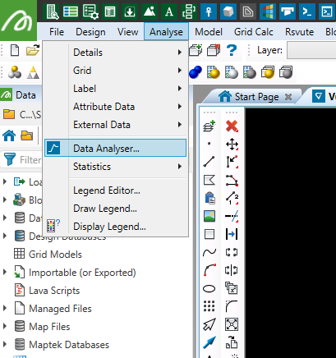The image size is (336, 358).
Task: Open the File menu
Action: [x=57, y=32]
